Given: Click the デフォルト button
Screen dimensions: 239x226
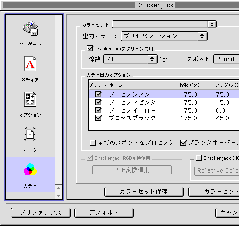Looking at the screenshot, I should tap(104, 213).
